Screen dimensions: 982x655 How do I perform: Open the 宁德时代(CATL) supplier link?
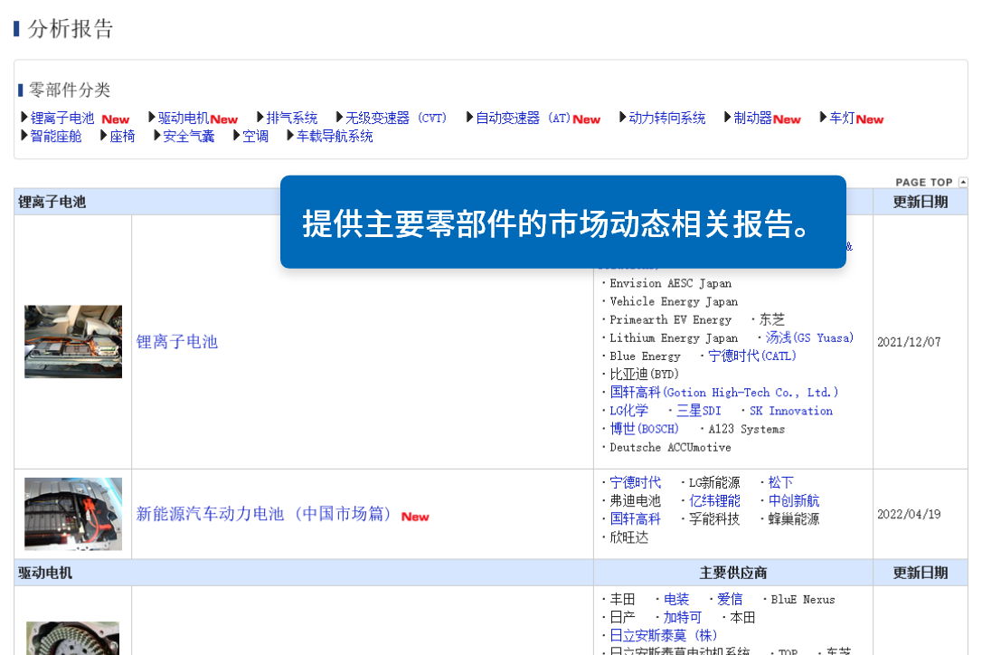coord(752,356)
